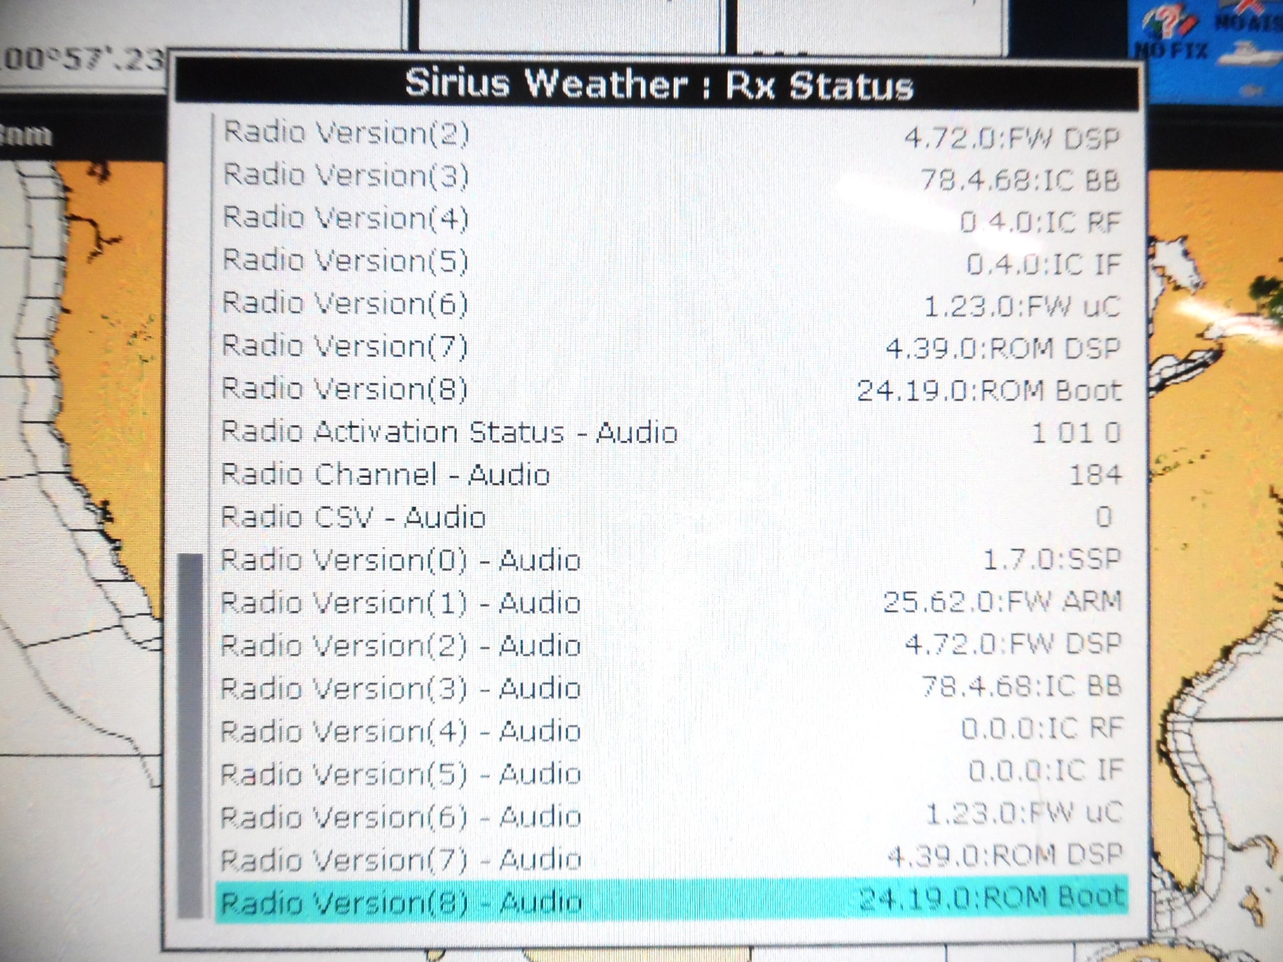This screenshot has width=1283, height=962.
Task: Select Radio Version(7) - Audio row
Action: [x=671, y=859]
